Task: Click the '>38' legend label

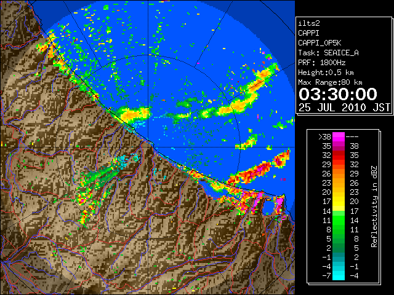Action: click(x=324, y=137)
